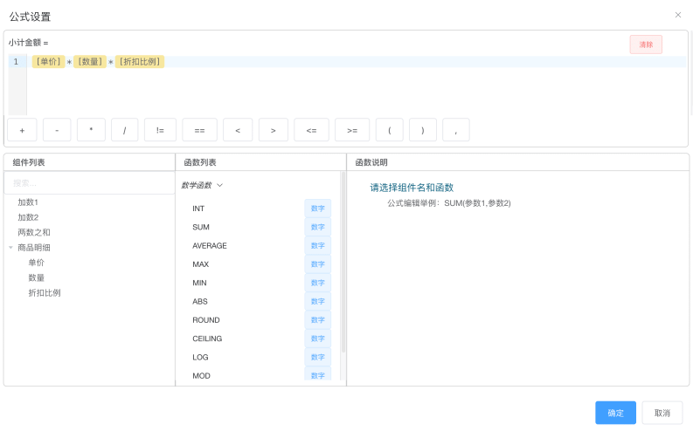693x431 pixels.
Task: Insert the minus operator button
Action: 57,130
